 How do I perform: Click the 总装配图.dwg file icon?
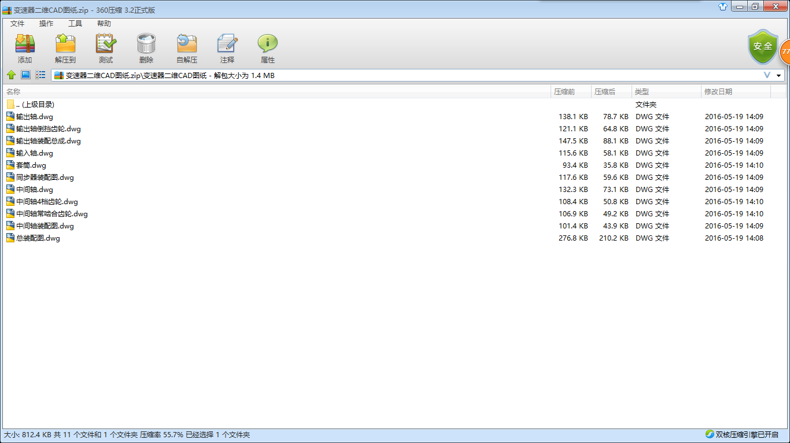pyautogui.click(x=10, y=238)
